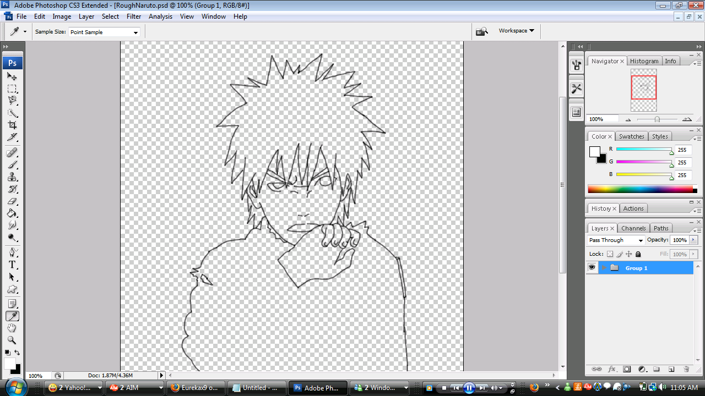This screenshot has height=396, width=705.
Task: Reset default foreground and background colors
Action: (x=7, y=353)
